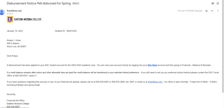Click the finaid@eac.edu link in the body
The image size is (224, 108).
coord(155,82)
